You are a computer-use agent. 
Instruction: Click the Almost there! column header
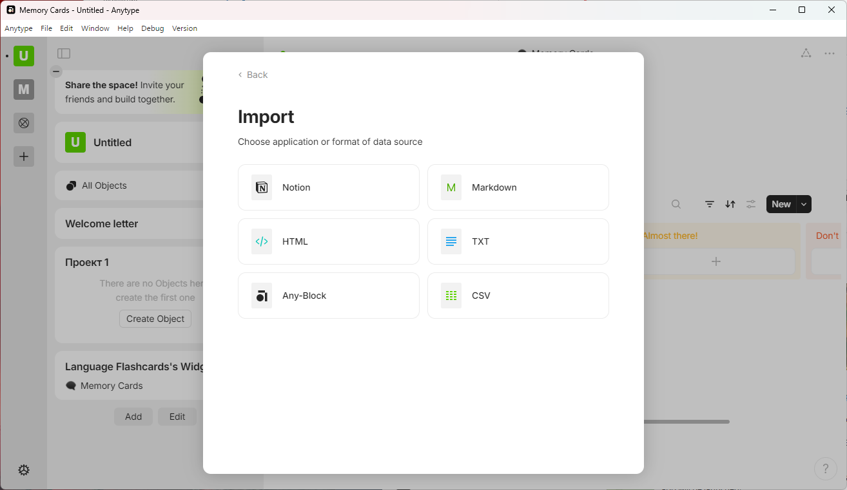click(670, 236)
